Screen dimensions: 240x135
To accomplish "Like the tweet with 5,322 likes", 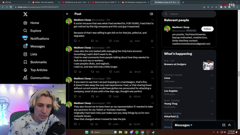I will 110,96.
